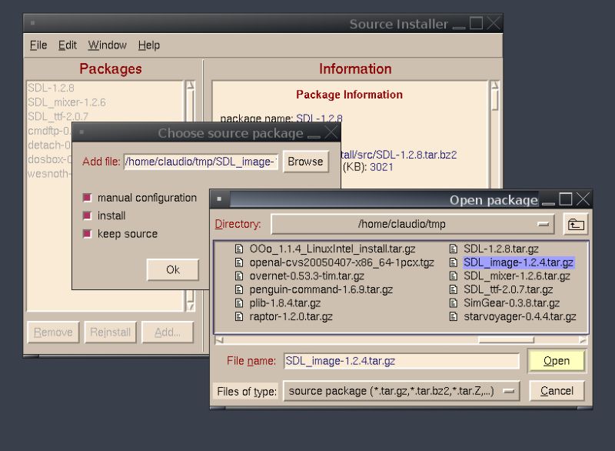Open the File menu
The width and height of the screenshot is (615, 451).
[x=37, y=45]
